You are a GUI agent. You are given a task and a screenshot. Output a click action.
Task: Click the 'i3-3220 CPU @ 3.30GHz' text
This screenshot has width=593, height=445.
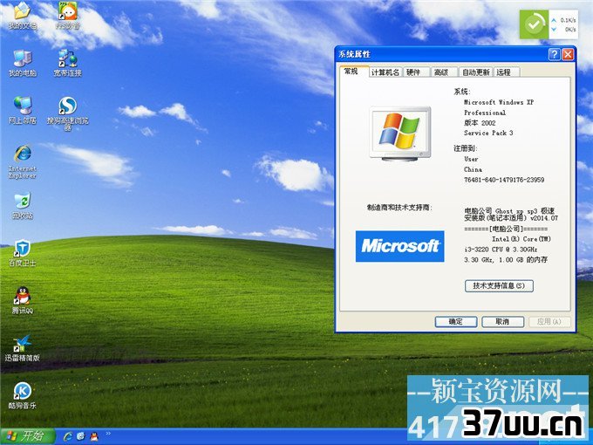tap(501, 250)
